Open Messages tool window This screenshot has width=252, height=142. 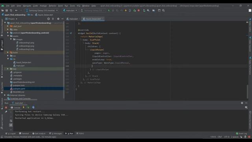56,133
